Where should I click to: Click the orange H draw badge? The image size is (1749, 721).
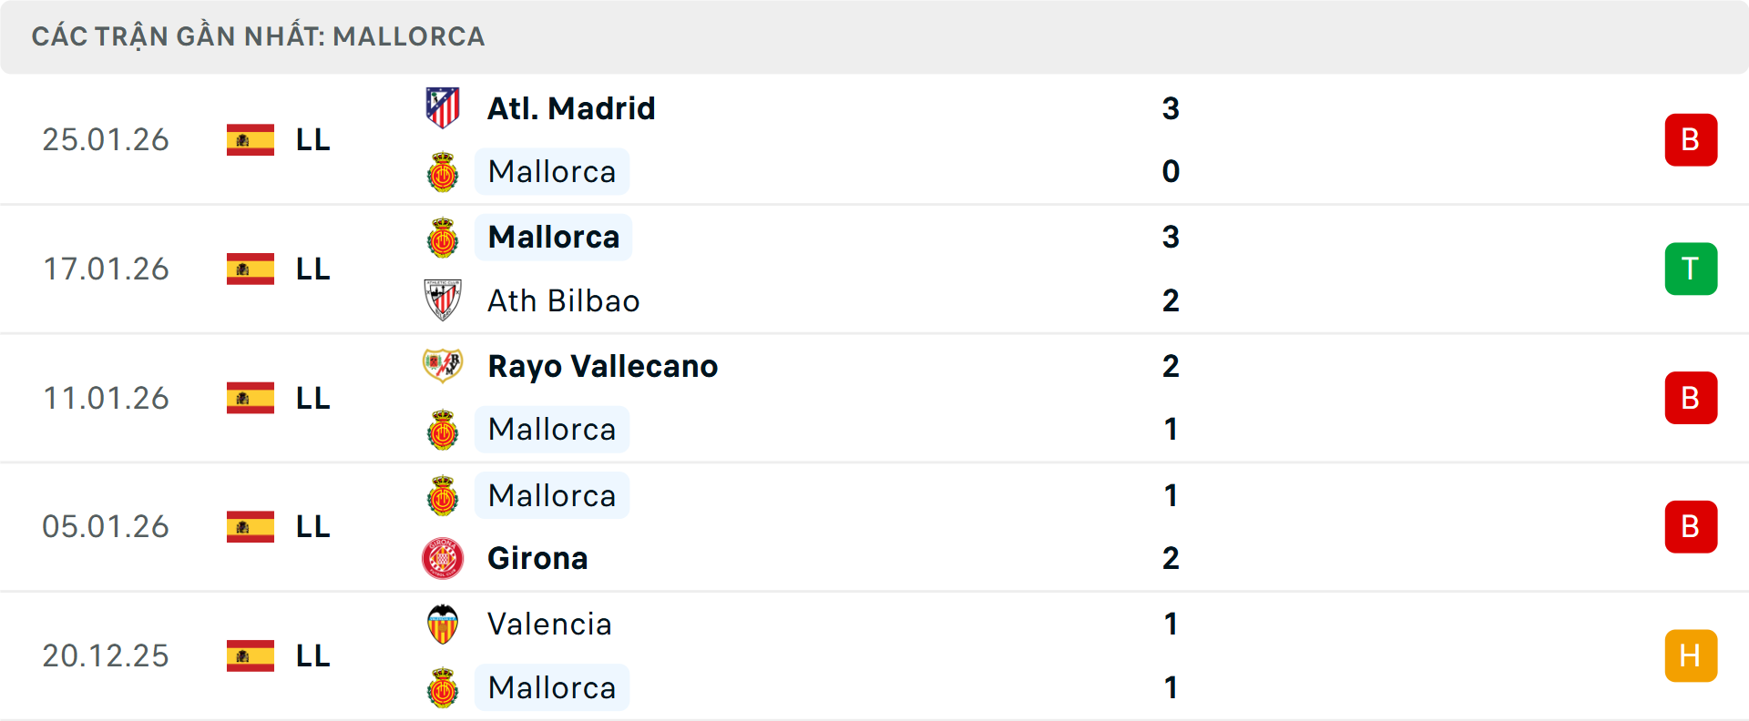[1690, 655]
